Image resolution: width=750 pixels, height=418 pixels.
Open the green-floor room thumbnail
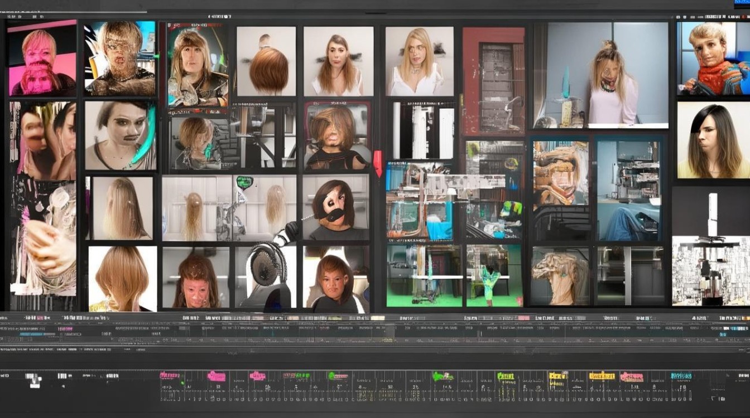coord(424,276)
